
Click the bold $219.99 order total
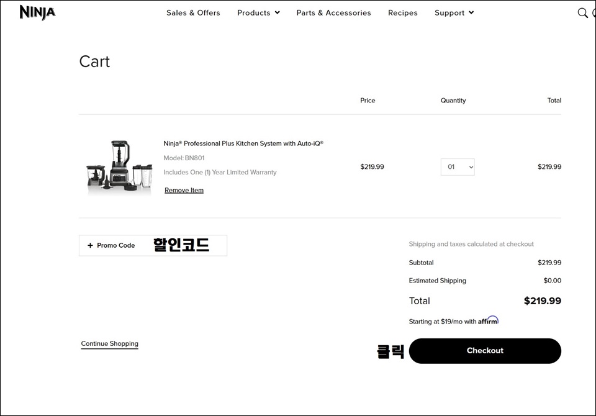[543, 301]
